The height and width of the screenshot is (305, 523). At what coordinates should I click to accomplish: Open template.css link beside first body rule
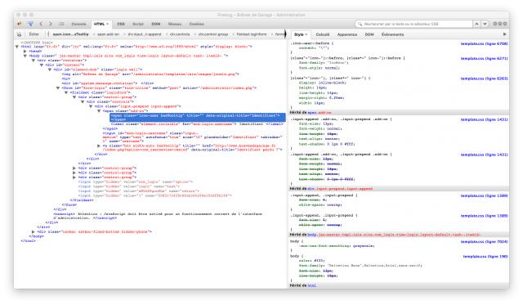point(484,241)
